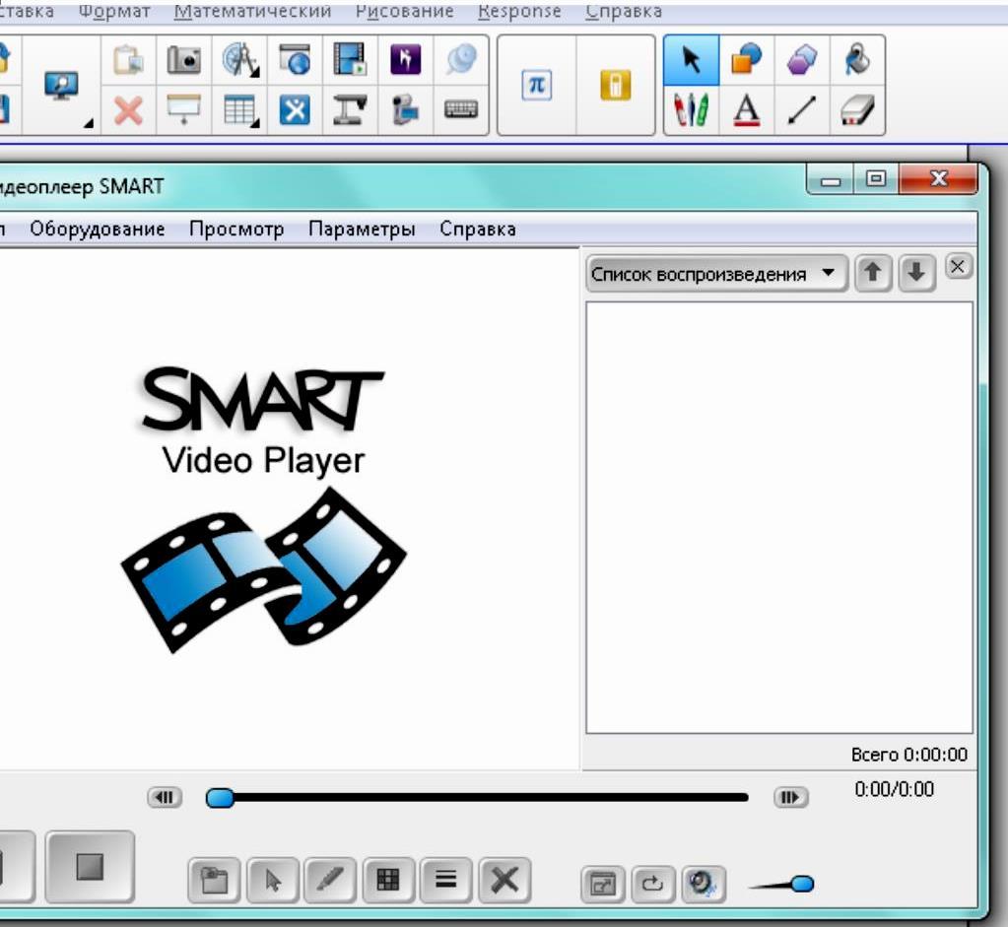Viewport: 1008px width, 927px height.
Task: Open the SMART video player filmstrip icon
Action: 351,60
